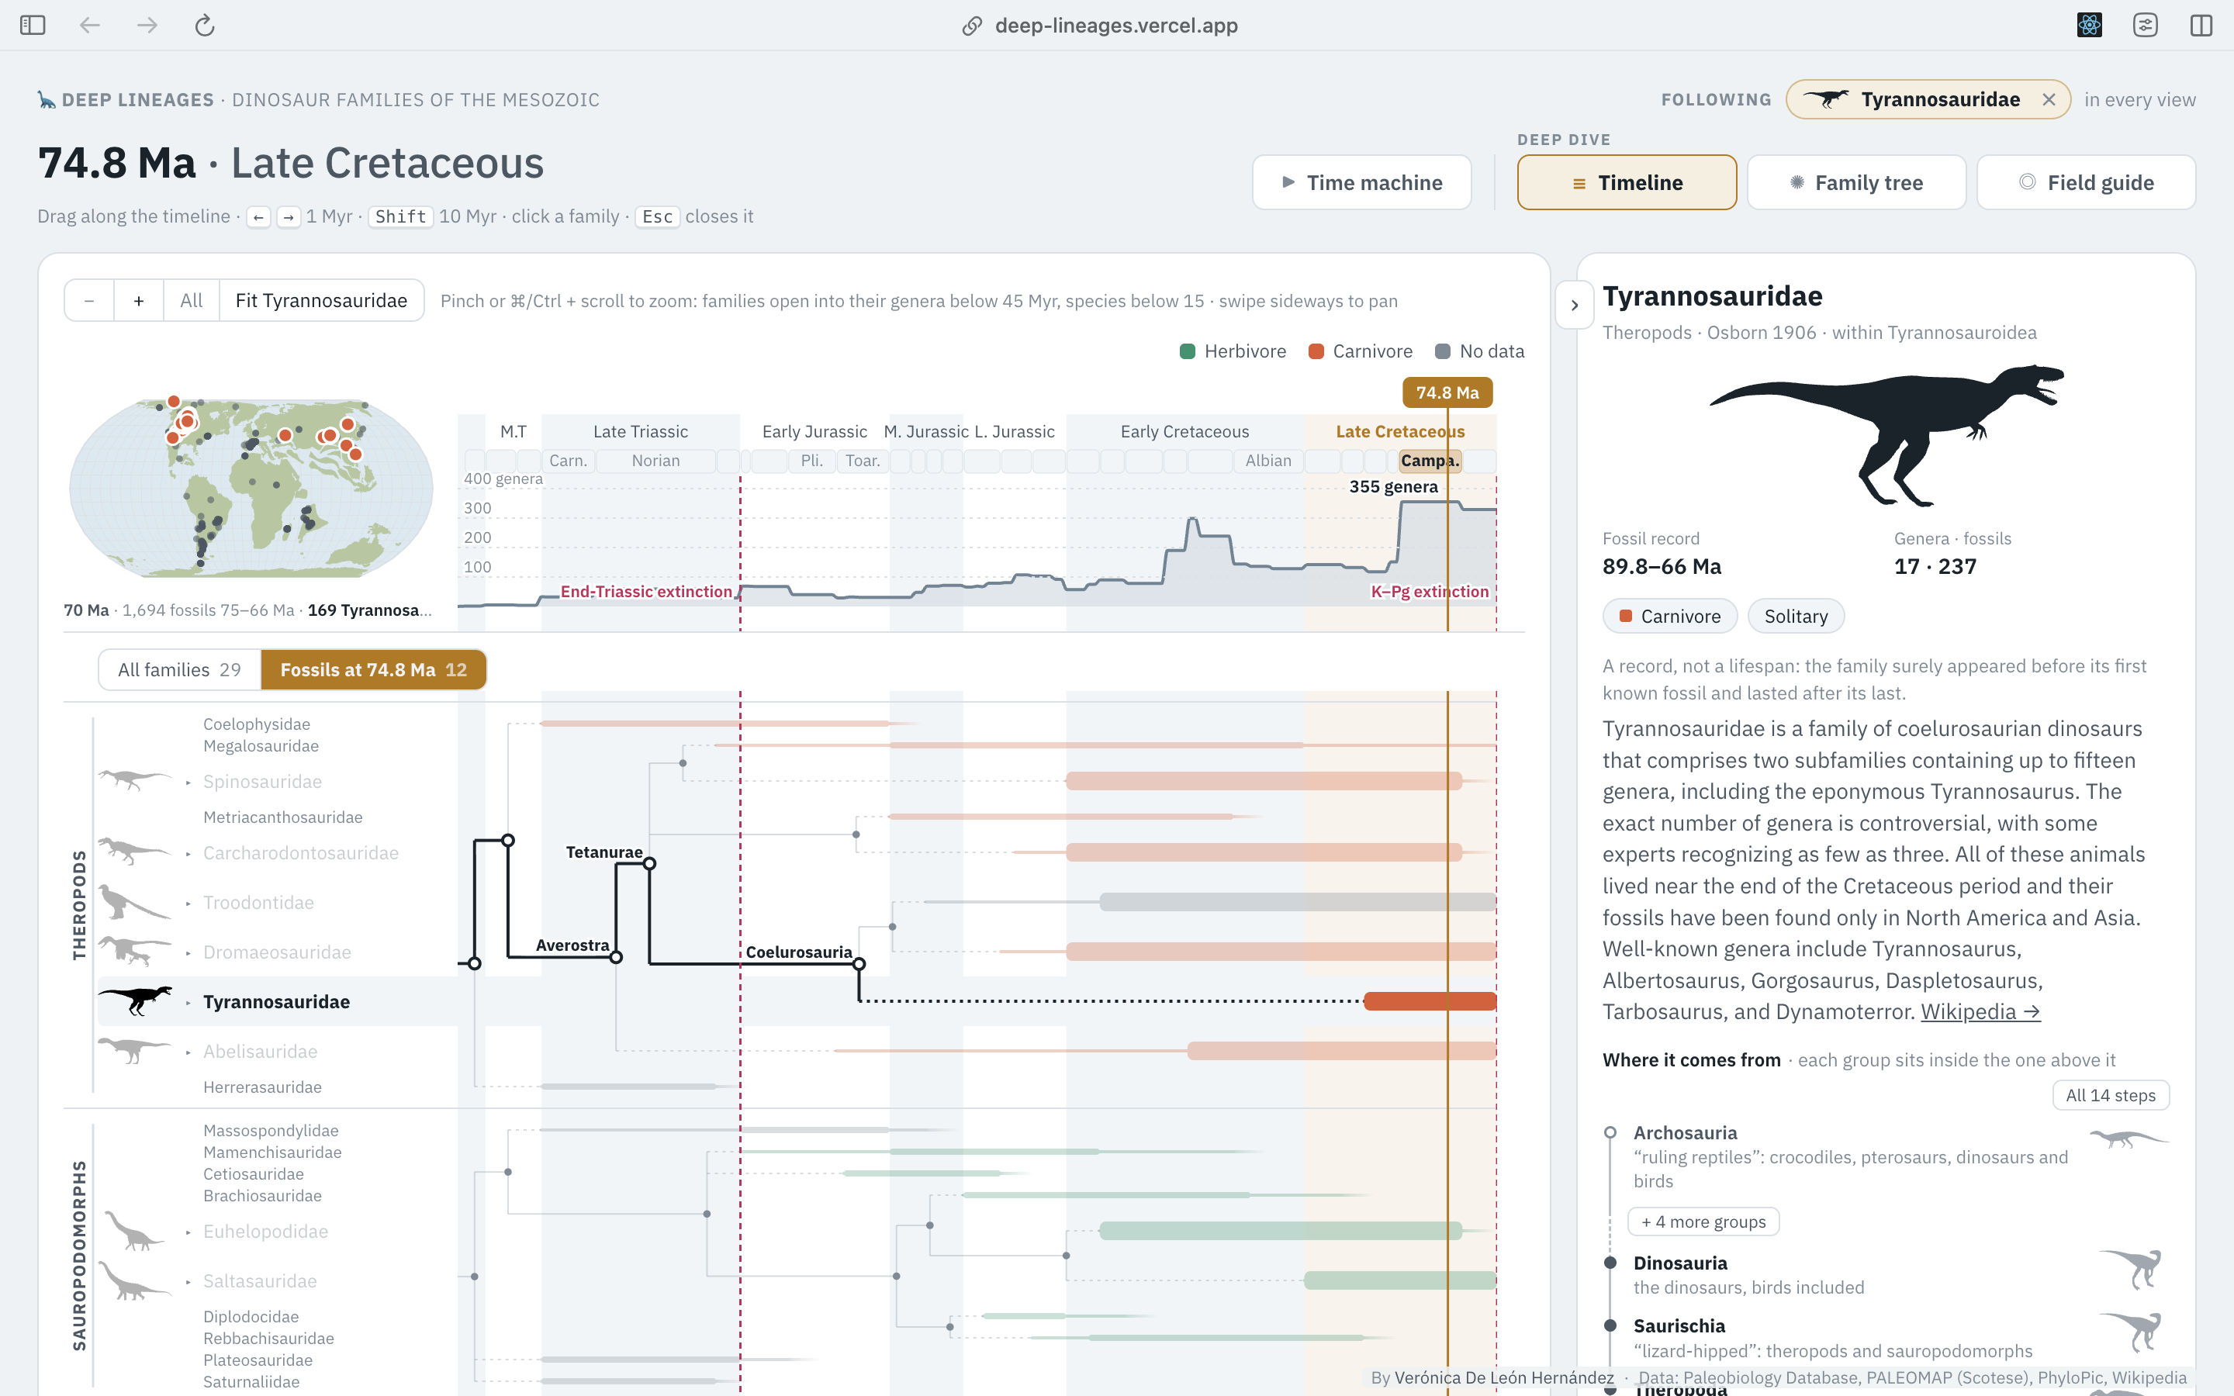Toggle Fossils at 74.8 Ma filter

[373, 670]
